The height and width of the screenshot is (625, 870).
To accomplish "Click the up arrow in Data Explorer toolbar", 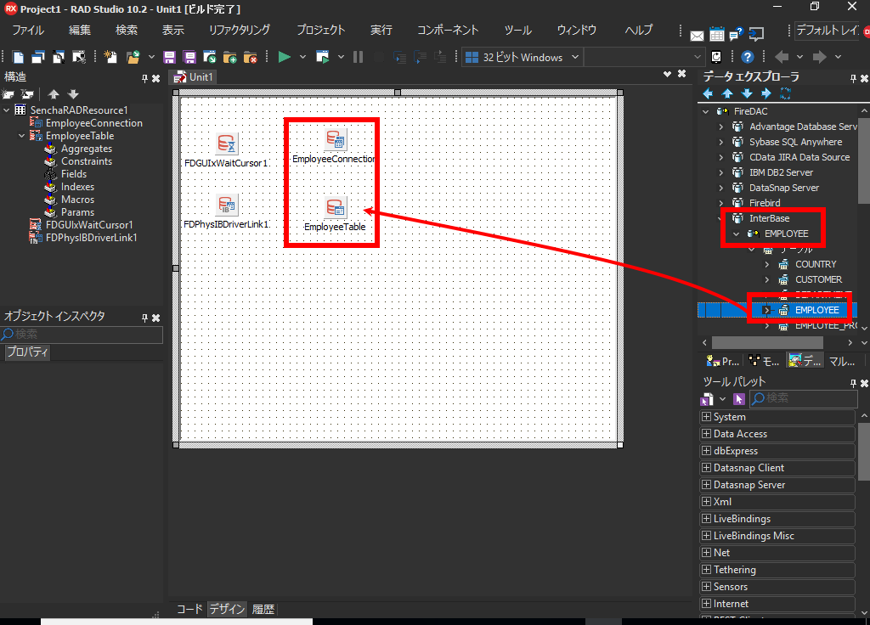I will (727, 93).
